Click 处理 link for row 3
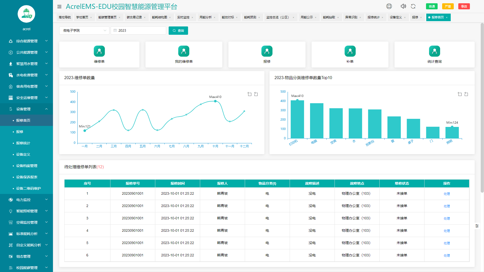This screenshot has height=272, width=484. pos(447,218)
